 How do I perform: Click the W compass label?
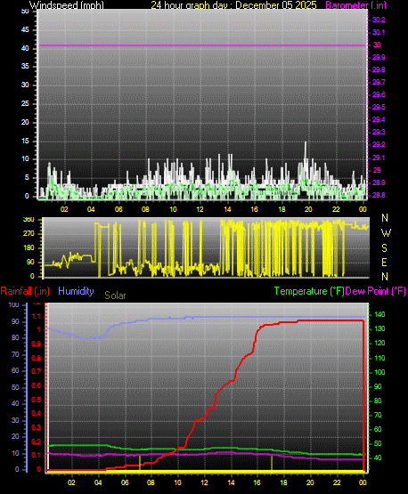[x=386, y=233]
